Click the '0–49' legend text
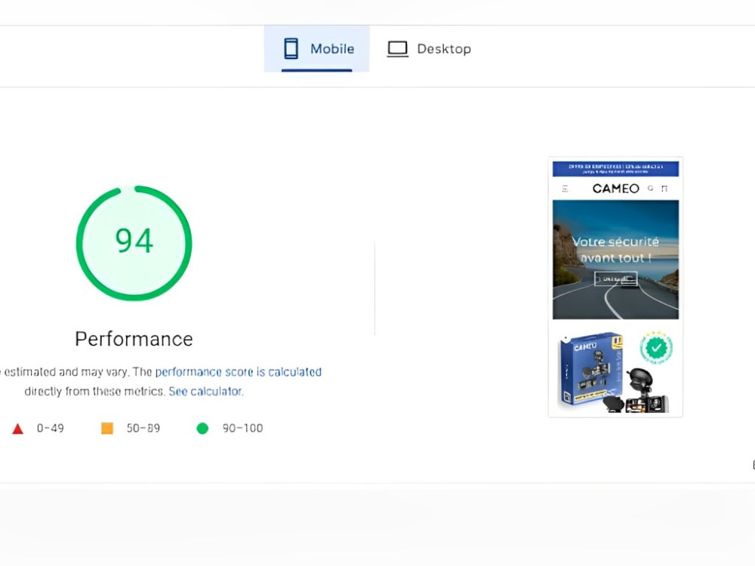This screenshot has width=755, height=566. tap(50, 428)
